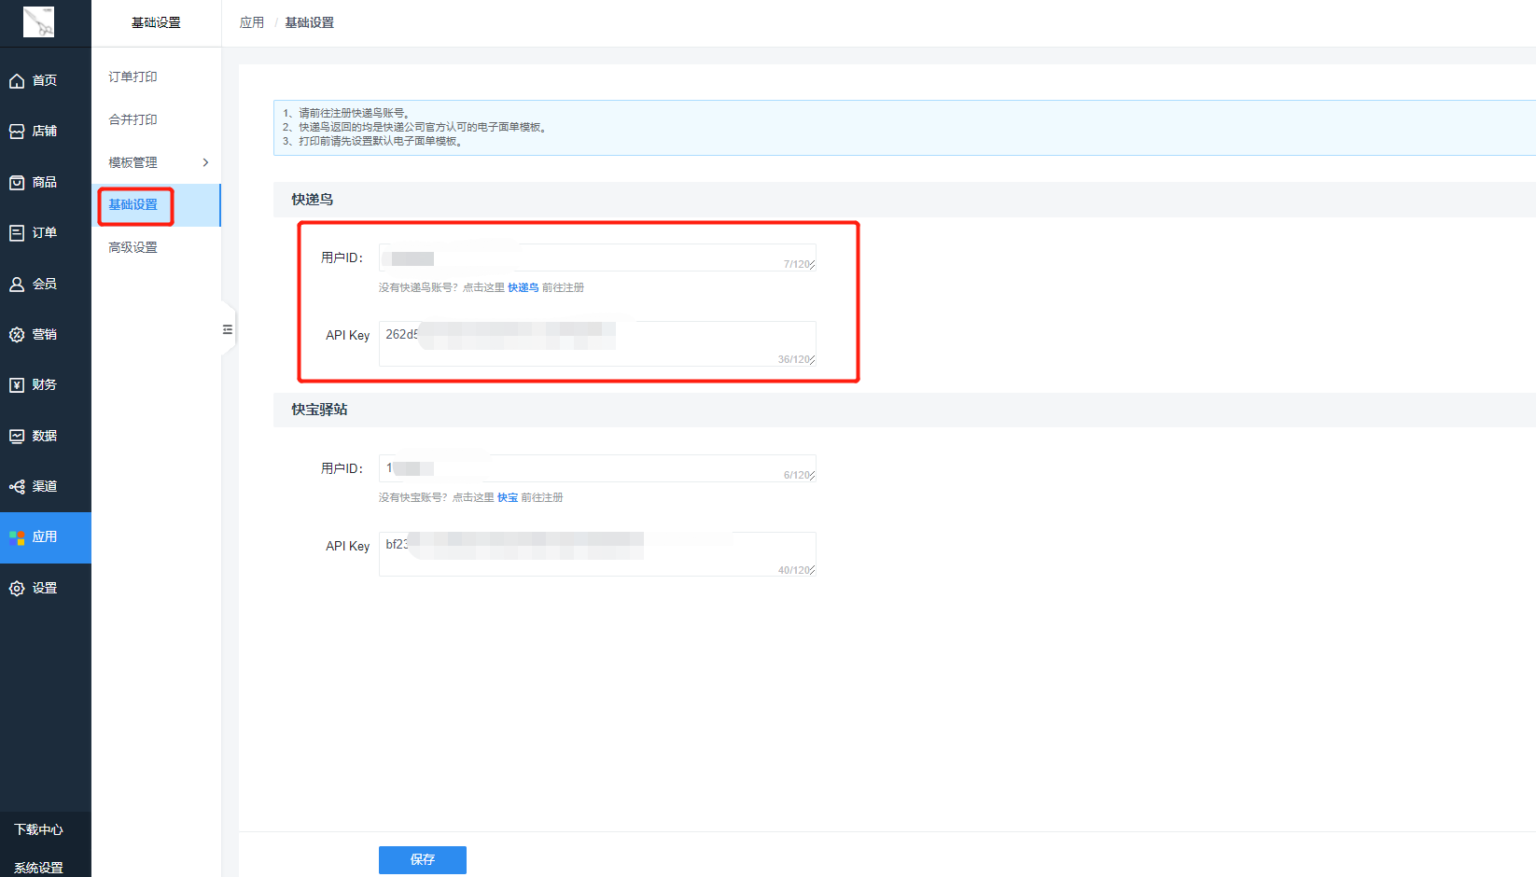The width and height of the screenshot is (1536, 877).
Task: Collapse the secondary menu panel handle
Action: click(x=227, y=329)
